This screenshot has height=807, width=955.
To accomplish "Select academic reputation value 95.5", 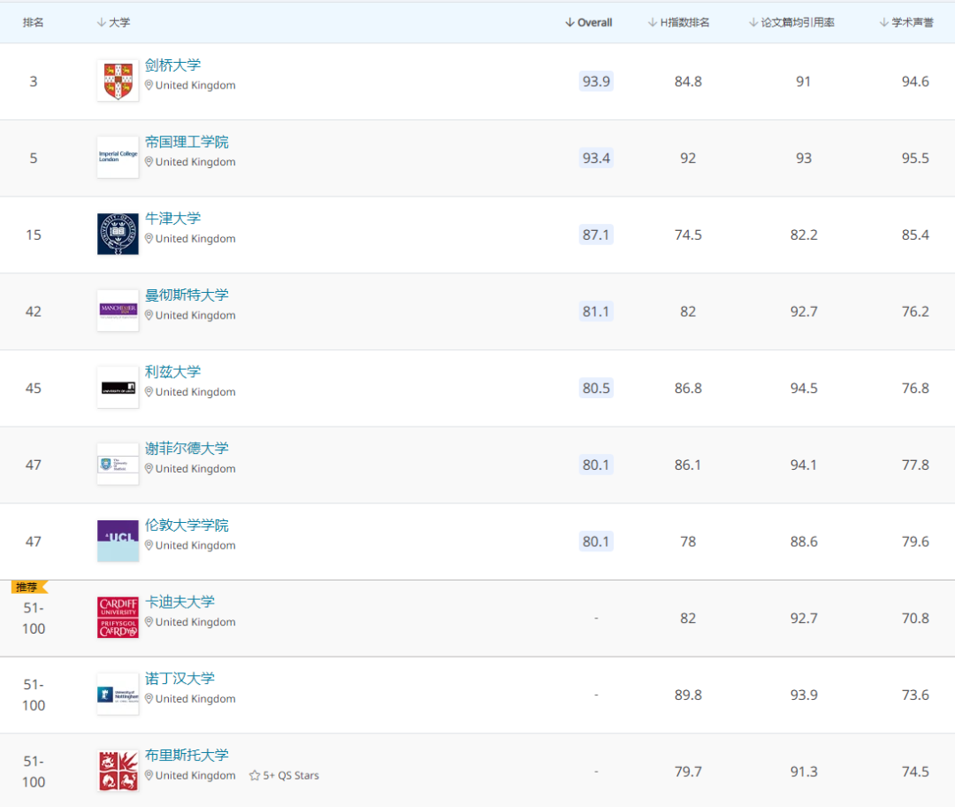I will pyautogui.click(x=915, y=158).
